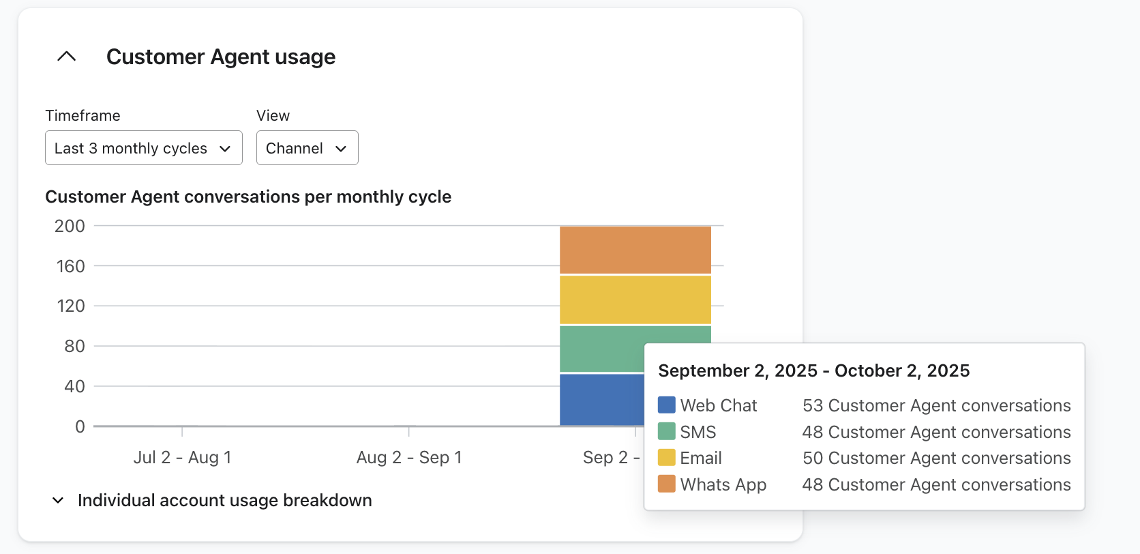Click the tooltip date range header
The height and width of the screenshot is (554, 1140).
click(x=813, y=370)
